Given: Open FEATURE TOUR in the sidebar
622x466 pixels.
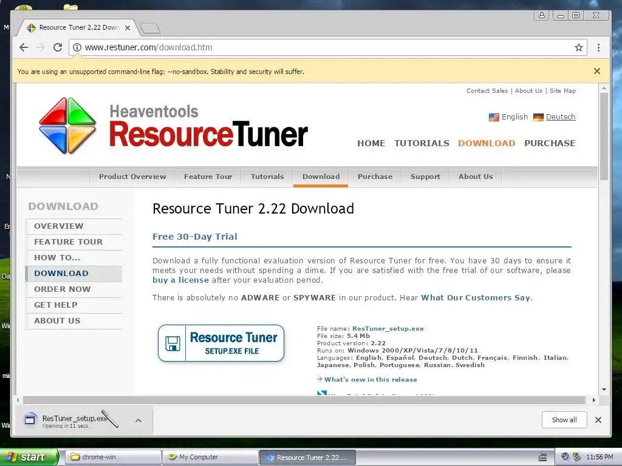Looking at the screenshot, I should point(74,242).
